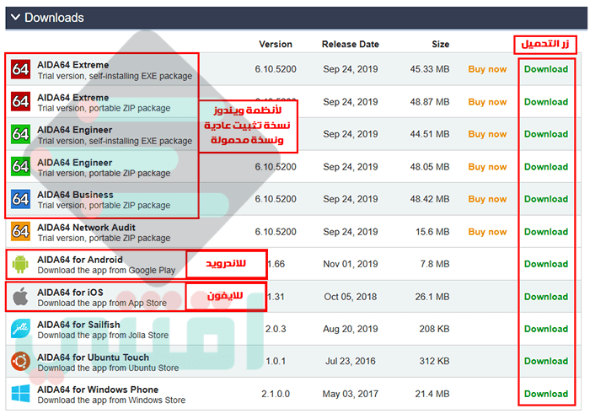Click the Downloads section heading
Viewport: 590px width, 414px height.
[54, 18]
